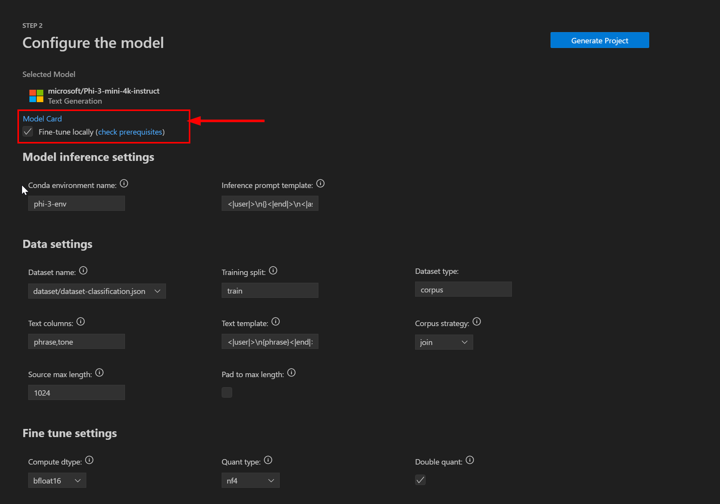Image resolution: width=720 pixels, height=504 pixels.
Task: Click the check prerequisites link
Action: [130, 132]
